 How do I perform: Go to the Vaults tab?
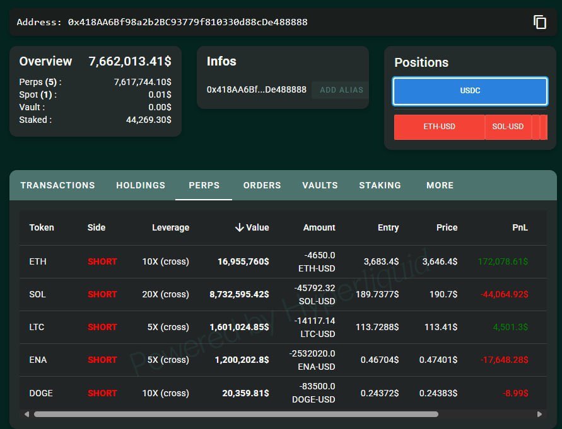point(320,185)
